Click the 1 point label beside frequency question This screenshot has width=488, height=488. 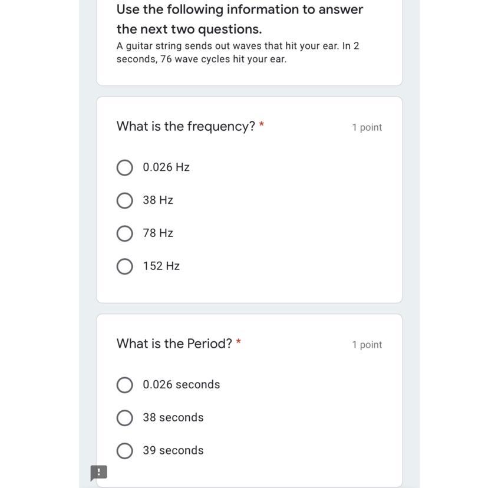(367, 127)
